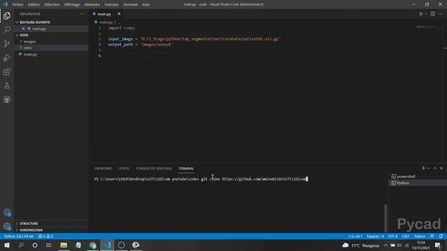The width and height of the screenshot is (447, 251).
Task: Open the Fichier menu
Action: [17, 4]
